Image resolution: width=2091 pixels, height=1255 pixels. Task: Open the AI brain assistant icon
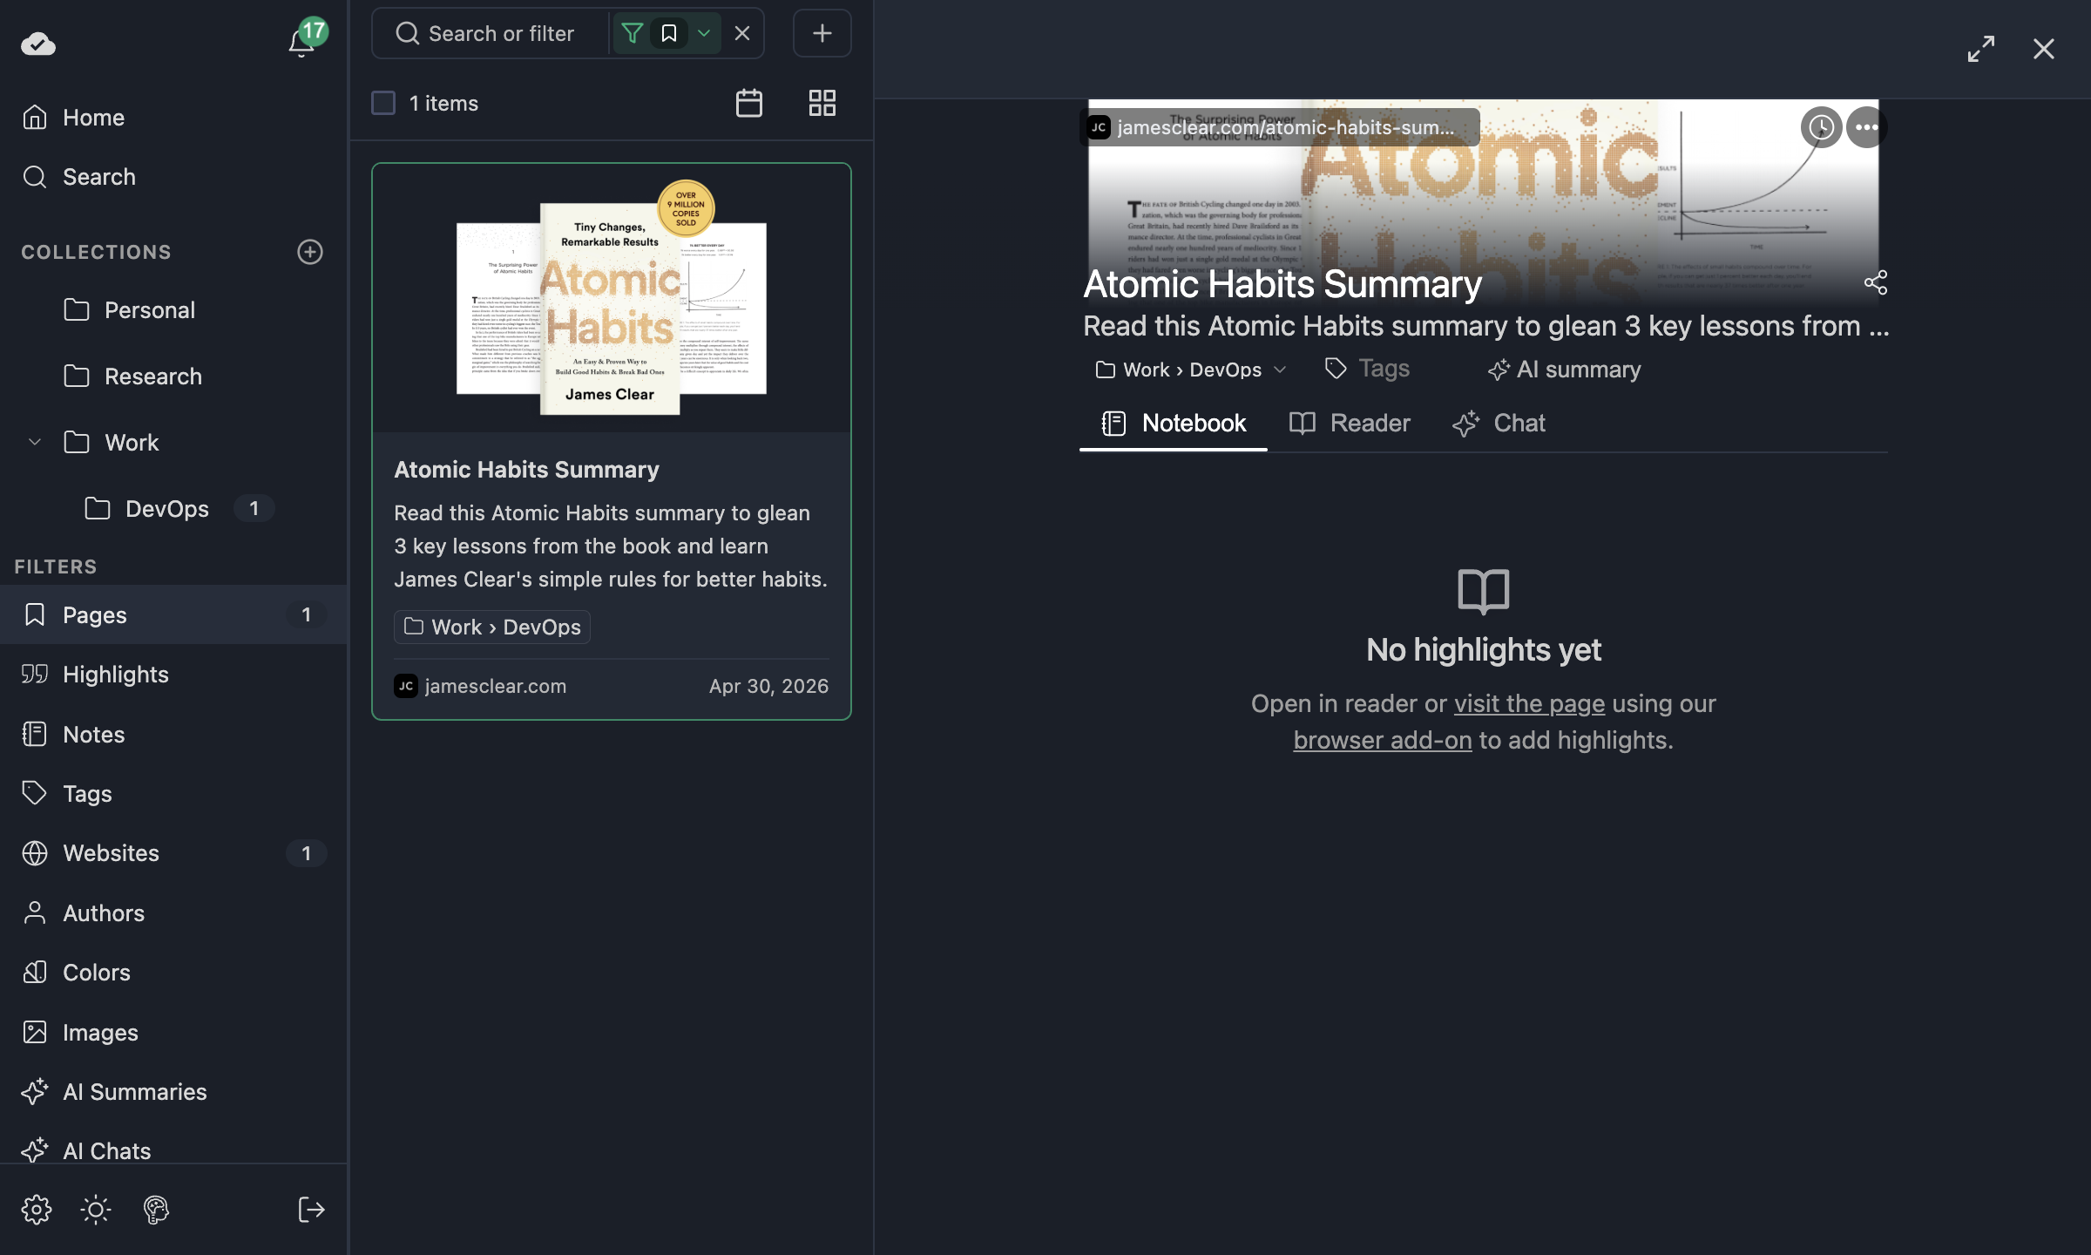pos(156,1210)
